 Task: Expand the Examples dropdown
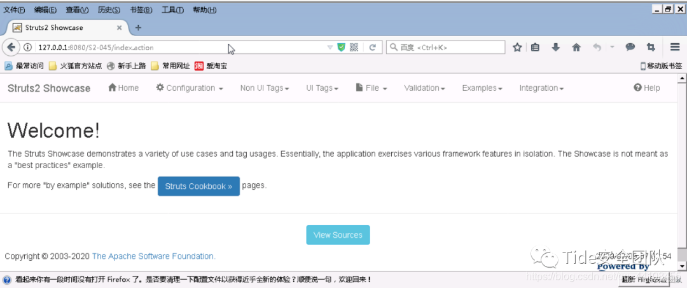tap(482, 88)
